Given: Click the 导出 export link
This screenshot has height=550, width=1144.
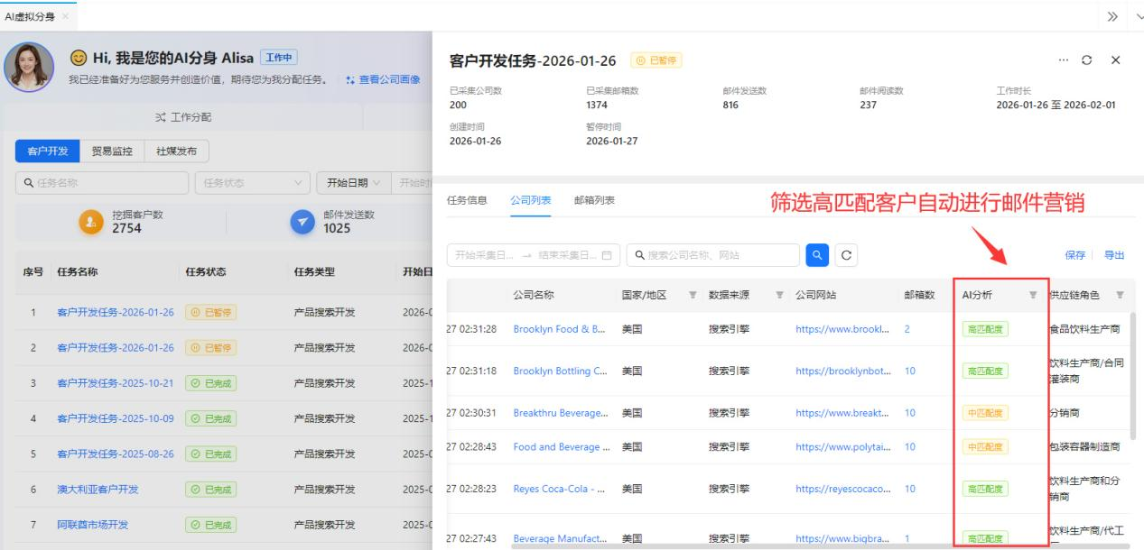Looking at the screenshot, I should (1114, 255).
